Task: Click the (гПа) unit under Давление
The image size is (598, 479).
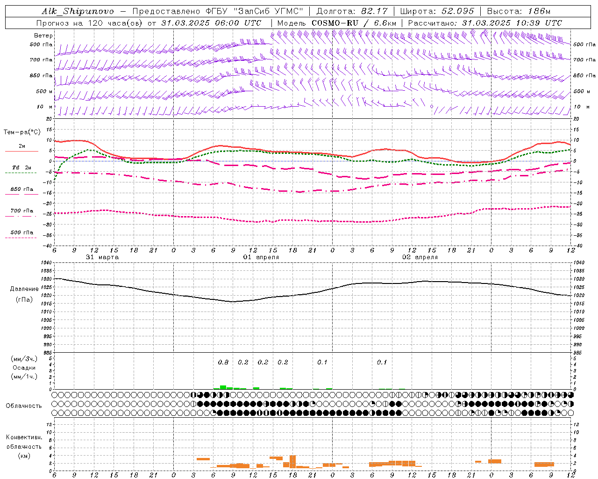Action: tap(24, 300)
